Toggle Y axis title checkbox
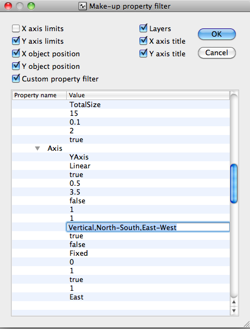 143,54
